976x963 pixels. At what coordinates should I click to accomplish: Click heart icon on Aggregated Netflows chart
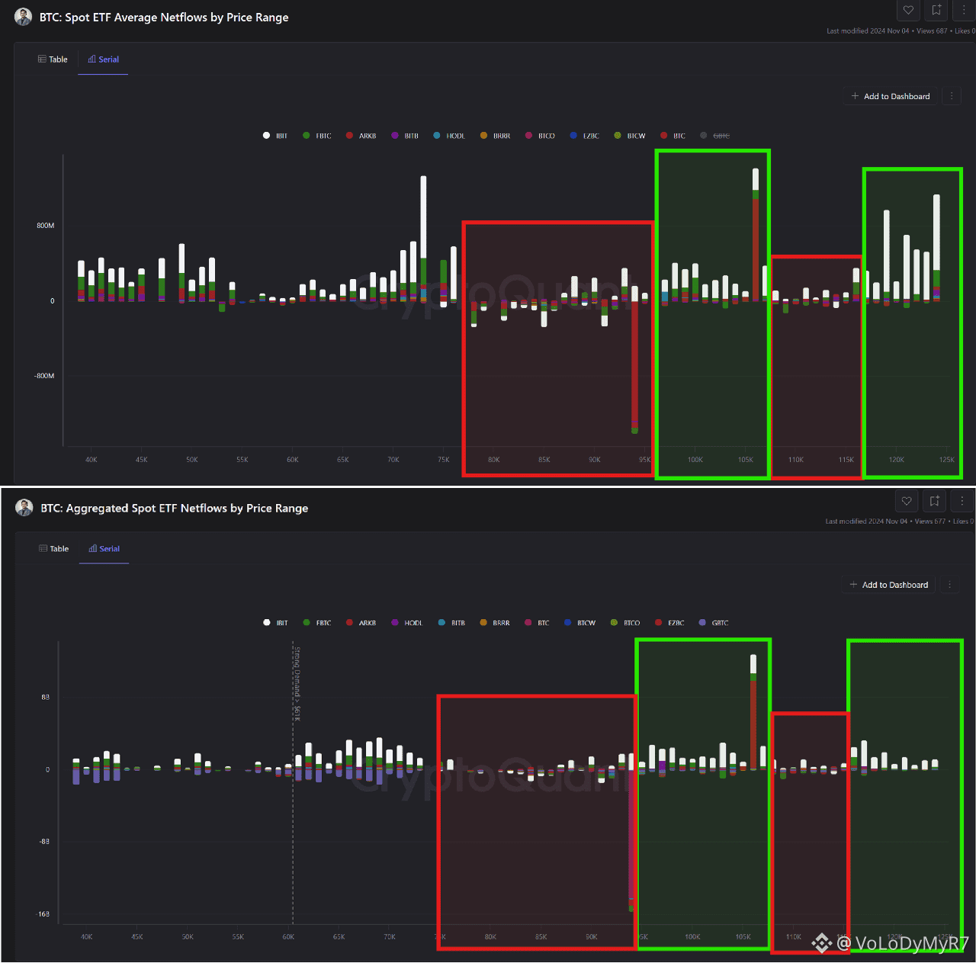coord(907,501)
